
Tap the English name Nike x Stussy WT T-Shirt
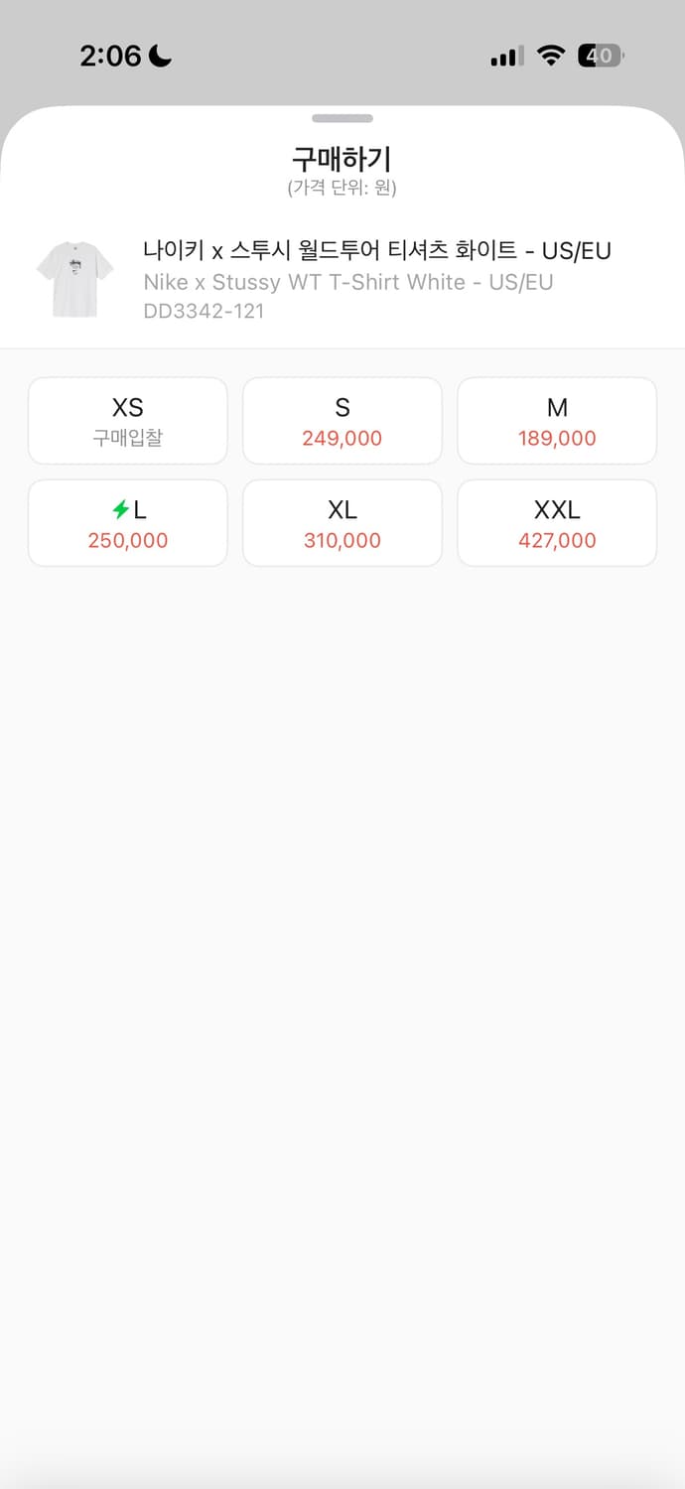click(347, 282)
